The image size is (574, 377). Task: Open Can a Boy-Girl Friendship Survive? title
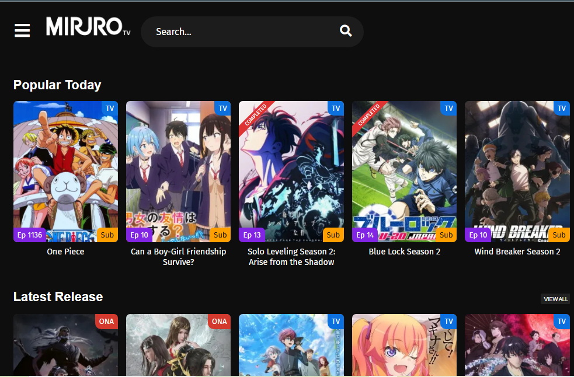click(x=178, y=257)
